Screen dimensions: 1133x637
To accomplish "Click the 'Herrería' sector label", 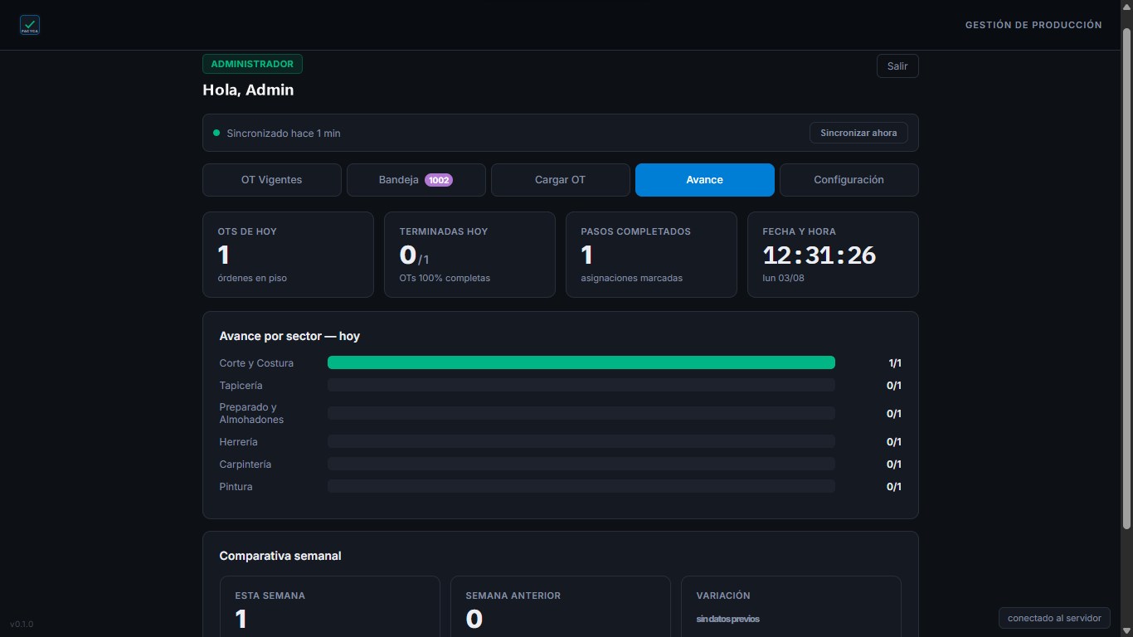I will click(239, 441).
